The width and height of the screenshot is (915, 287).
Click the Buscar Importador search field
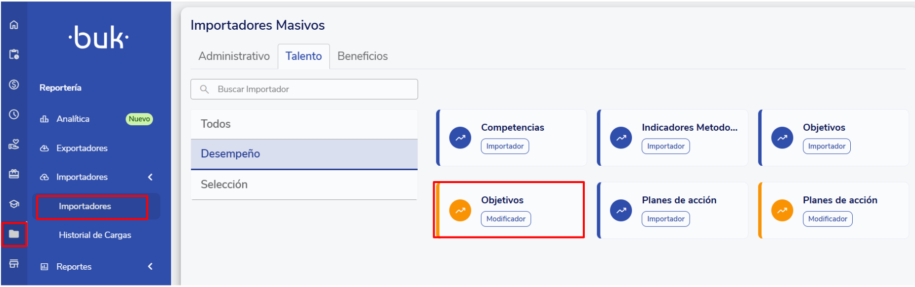point(304,89)
